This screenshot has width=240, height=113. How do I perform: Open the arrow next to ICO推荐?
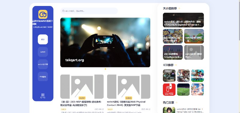(x=175, y=65)
